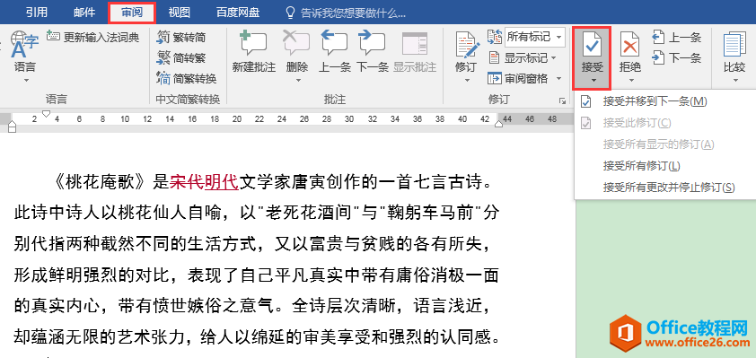Viewport: 756px width, 358px height.
Task: Toggle track changes with 修订 icon
Action: click(467, 45)
